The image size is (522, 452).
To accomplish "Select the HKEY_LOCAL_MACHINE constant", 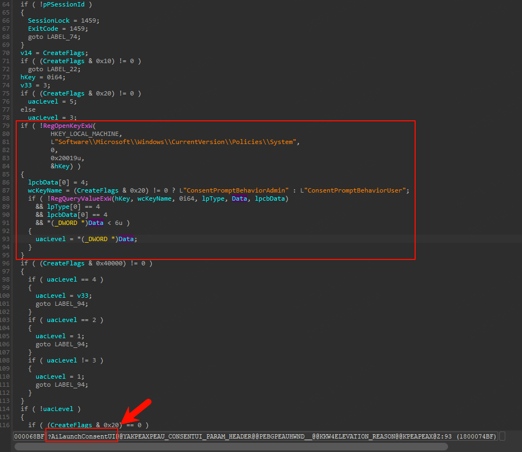I will tap(86, 134).
